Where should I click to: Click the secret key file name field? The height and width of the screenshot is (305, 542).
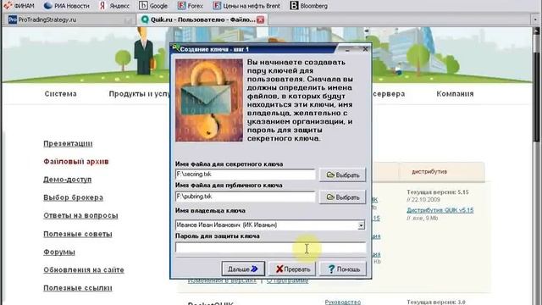[245, 175]
